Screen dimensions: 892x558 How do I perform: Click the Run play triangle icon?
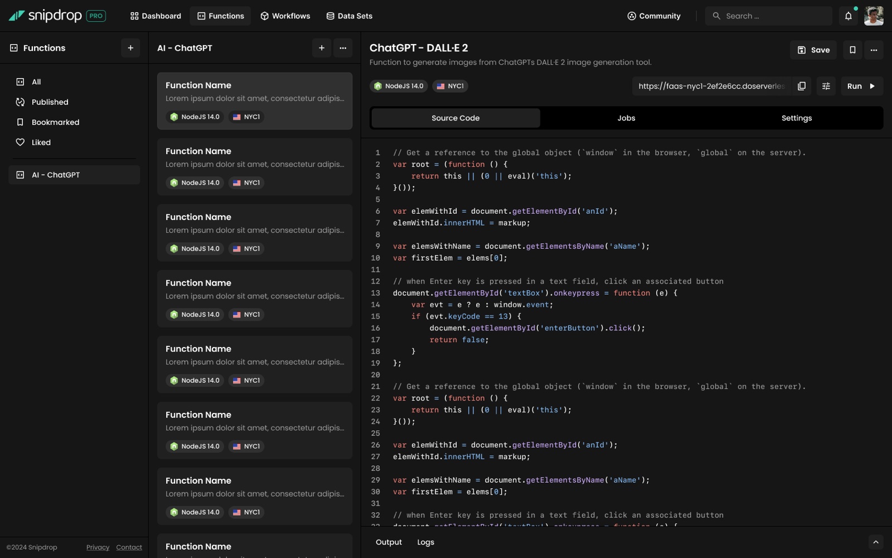point(872,86)
